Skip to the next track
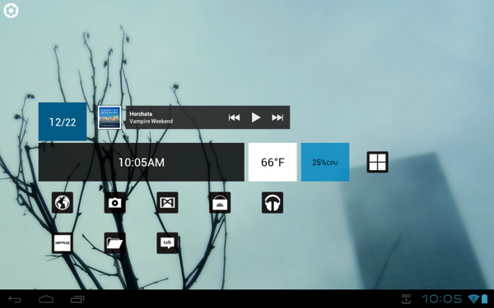The height and width of the screenshot is (308, 494). tap(277, 117)
